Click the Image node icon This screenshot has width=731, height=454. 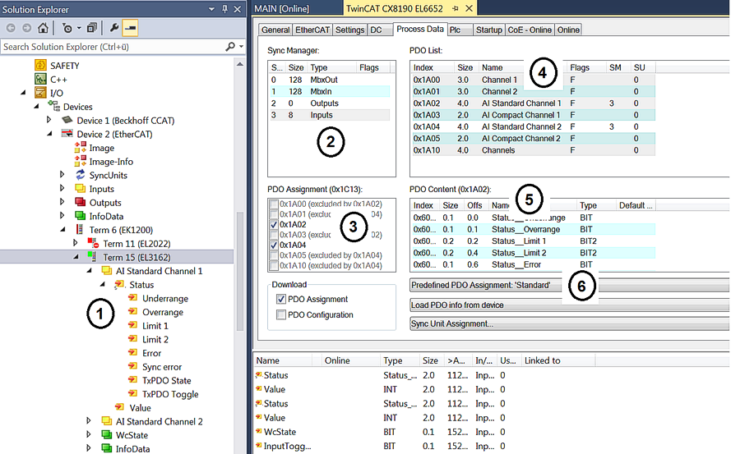click(81, 148)
